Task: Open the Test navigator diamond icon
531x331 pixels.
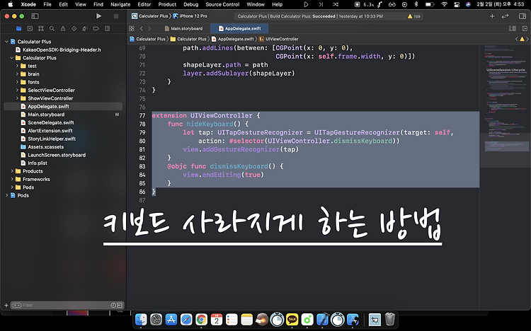Action: coord(74,29)
